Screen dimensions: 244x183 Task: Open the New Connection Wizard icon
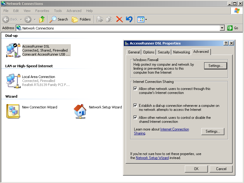tap(13, 111)
